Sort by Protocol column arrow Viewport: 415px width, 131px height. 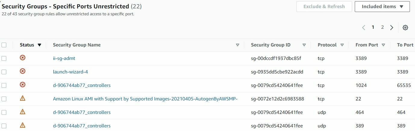pyautogui.click(x=342, y=45)
